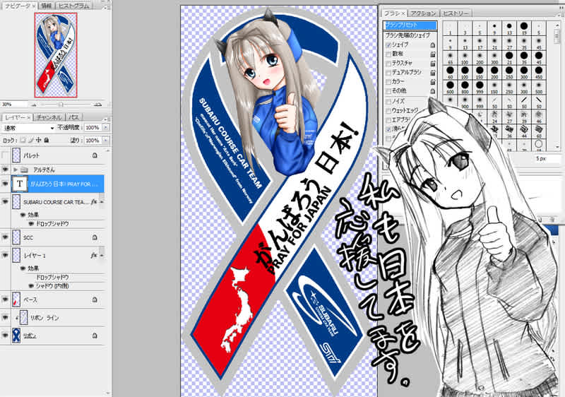
Task: Pick the hard round 600 brush preset
Action: click(x=450, y=88)
